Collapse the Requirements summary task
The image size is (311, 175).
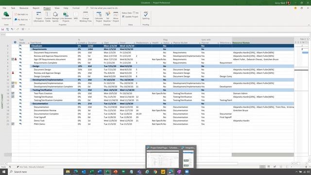tap(32, 49)
